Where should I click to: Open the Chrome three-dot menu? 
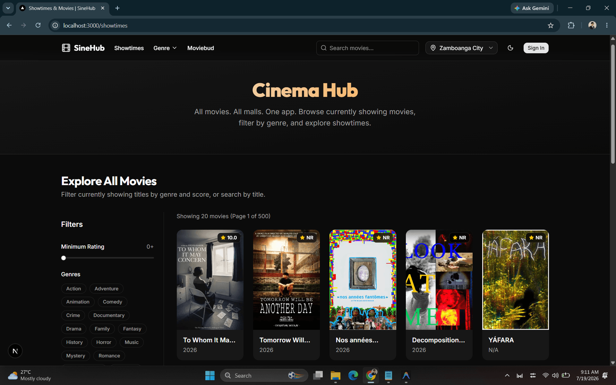click(607, 25)
